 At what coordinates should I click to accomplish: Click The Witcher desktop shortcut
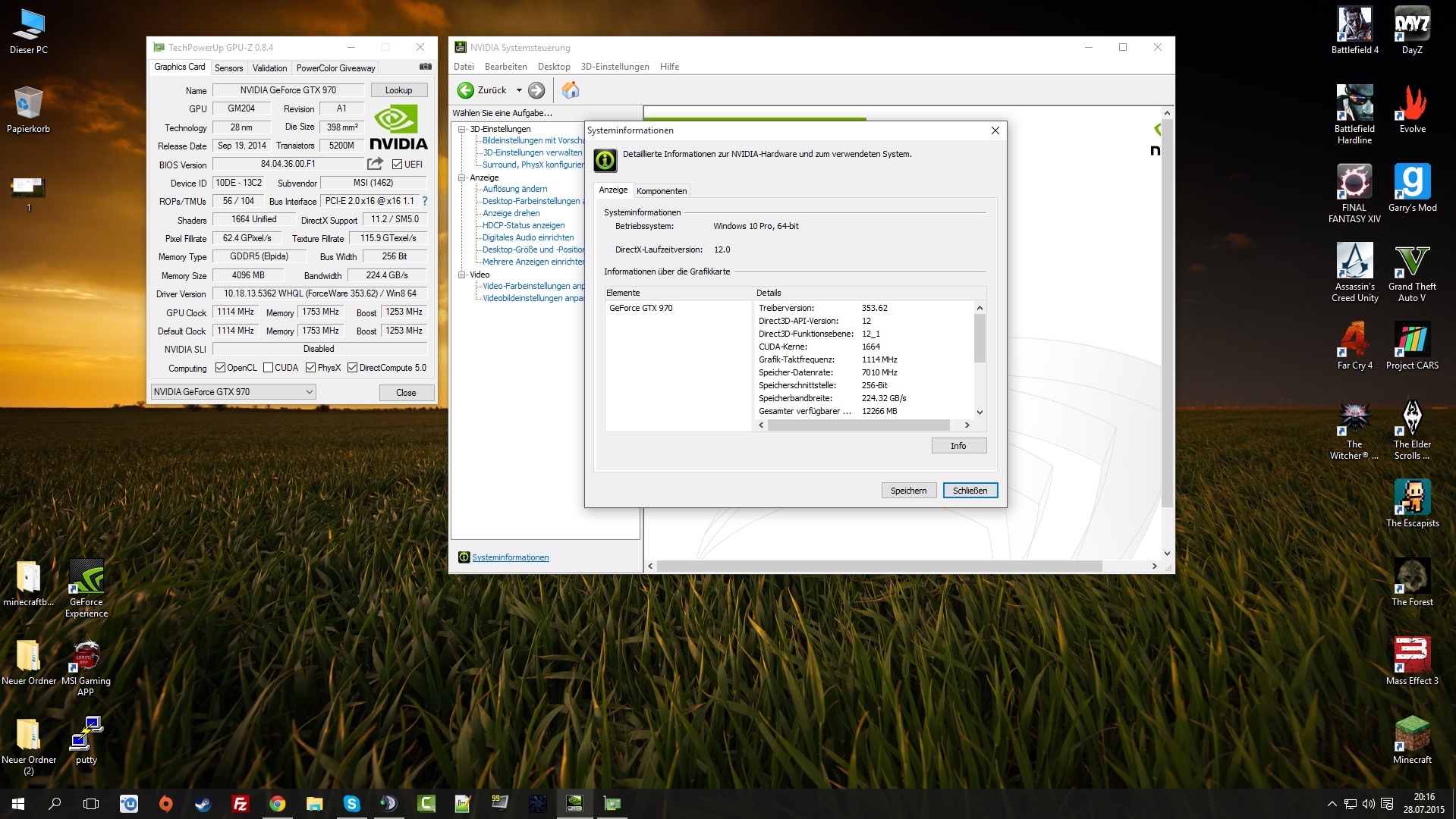pyautogui.click(x=1354, y=430)
